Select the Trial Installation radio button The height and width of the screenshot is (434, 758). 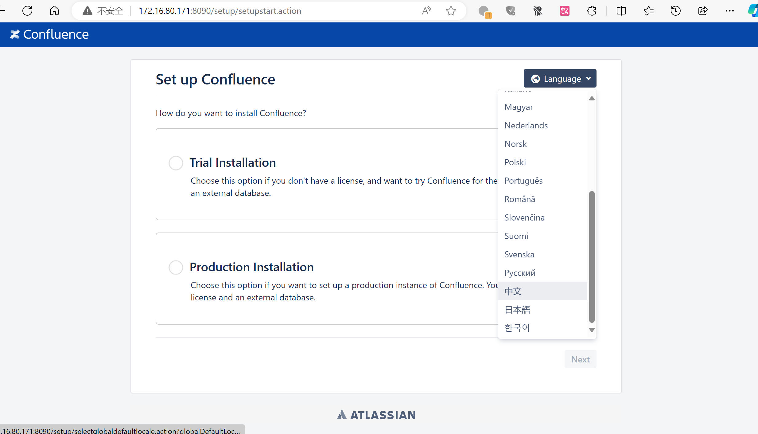pos(176,163)
